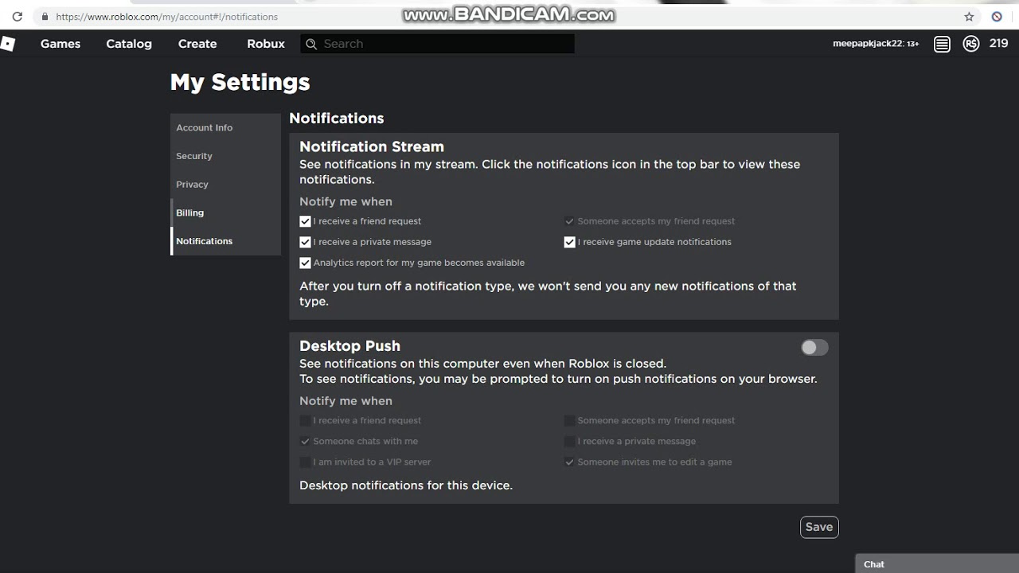Open the notifications stream icon
The width and height of the screenshot is (1019, 573).
[942, 45]
